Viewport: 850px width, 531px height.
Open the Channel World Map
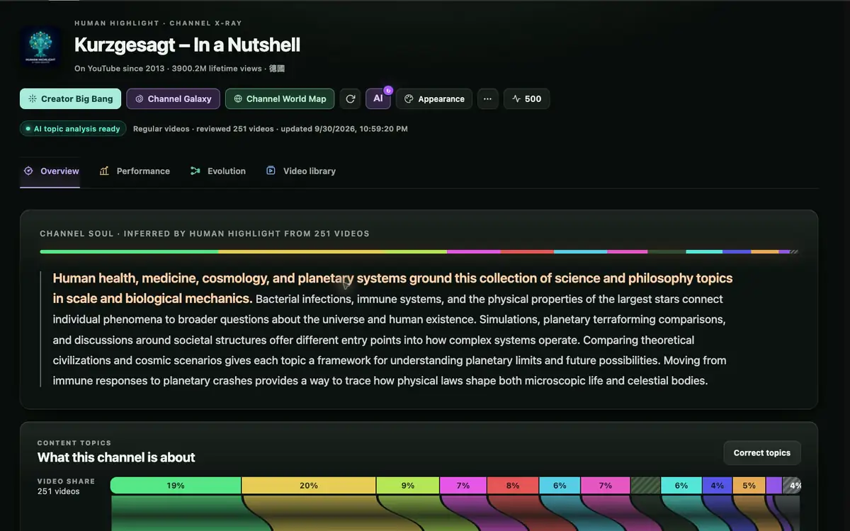pyautogui.click(x=279, y=99)
